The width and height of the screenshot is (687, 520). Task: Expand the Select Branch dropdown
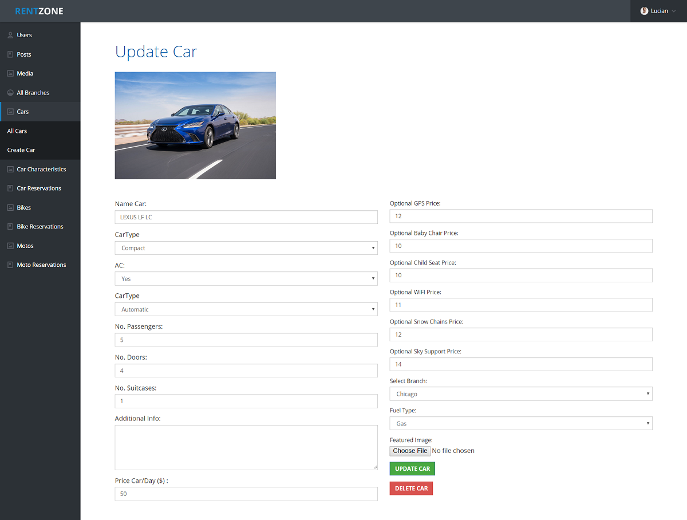[x=520, y=394]
